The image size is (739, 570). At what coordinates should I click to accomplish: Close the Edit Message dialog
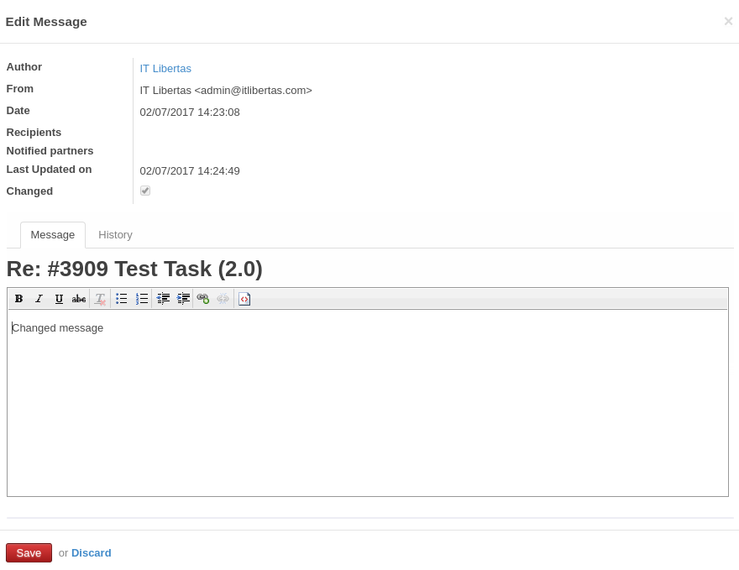728,22
